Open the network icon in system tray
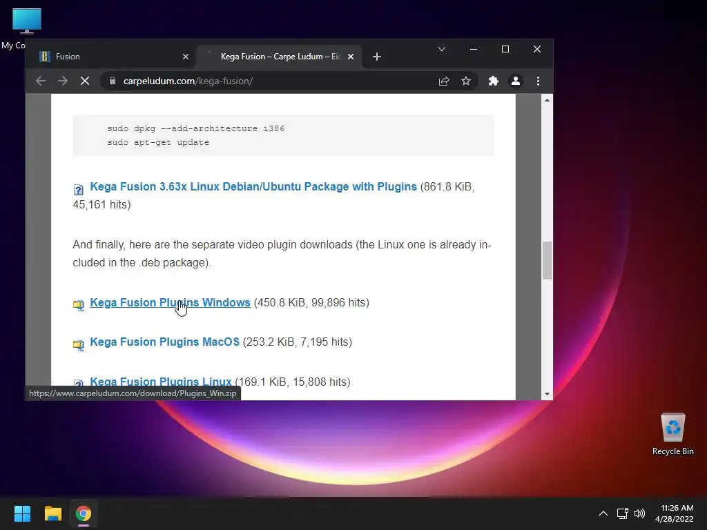The image size is (707, 530). click(x=623, y=513)
